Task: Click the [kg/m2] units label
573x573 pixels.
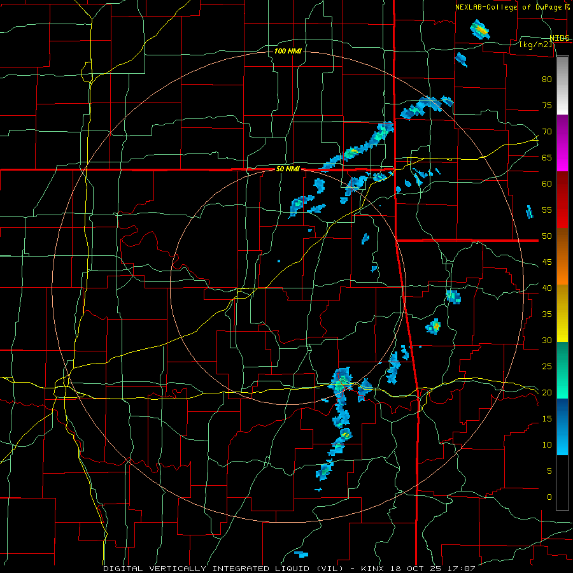Action: (535, 45)
